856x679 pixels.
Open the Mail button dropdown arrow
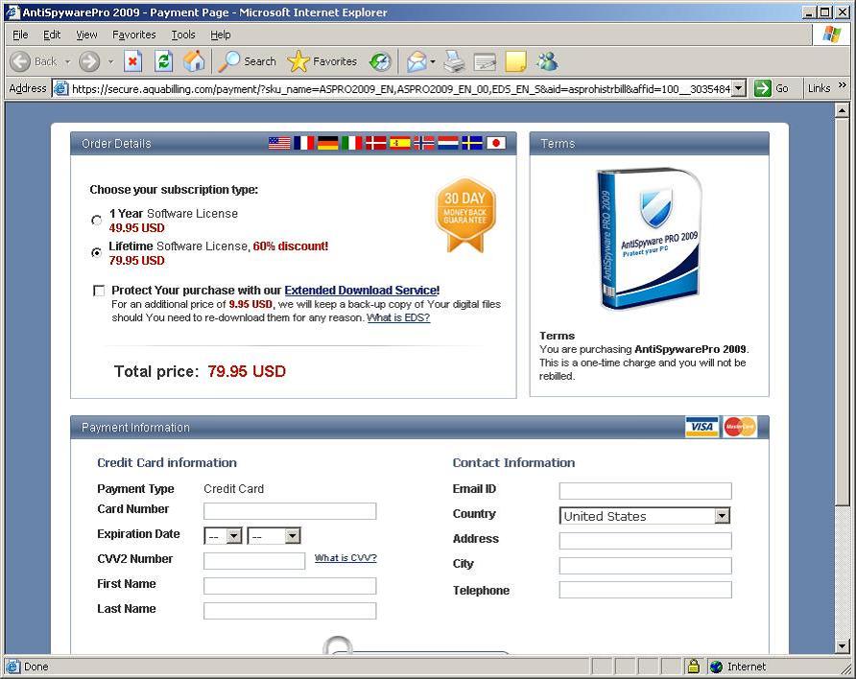click(433, 62)
